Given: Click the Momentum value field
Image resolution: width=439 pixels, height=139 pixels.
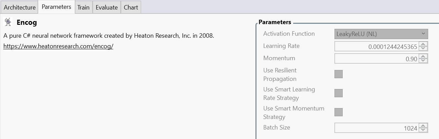Looking at the screenshot, I should click(377, 58).
